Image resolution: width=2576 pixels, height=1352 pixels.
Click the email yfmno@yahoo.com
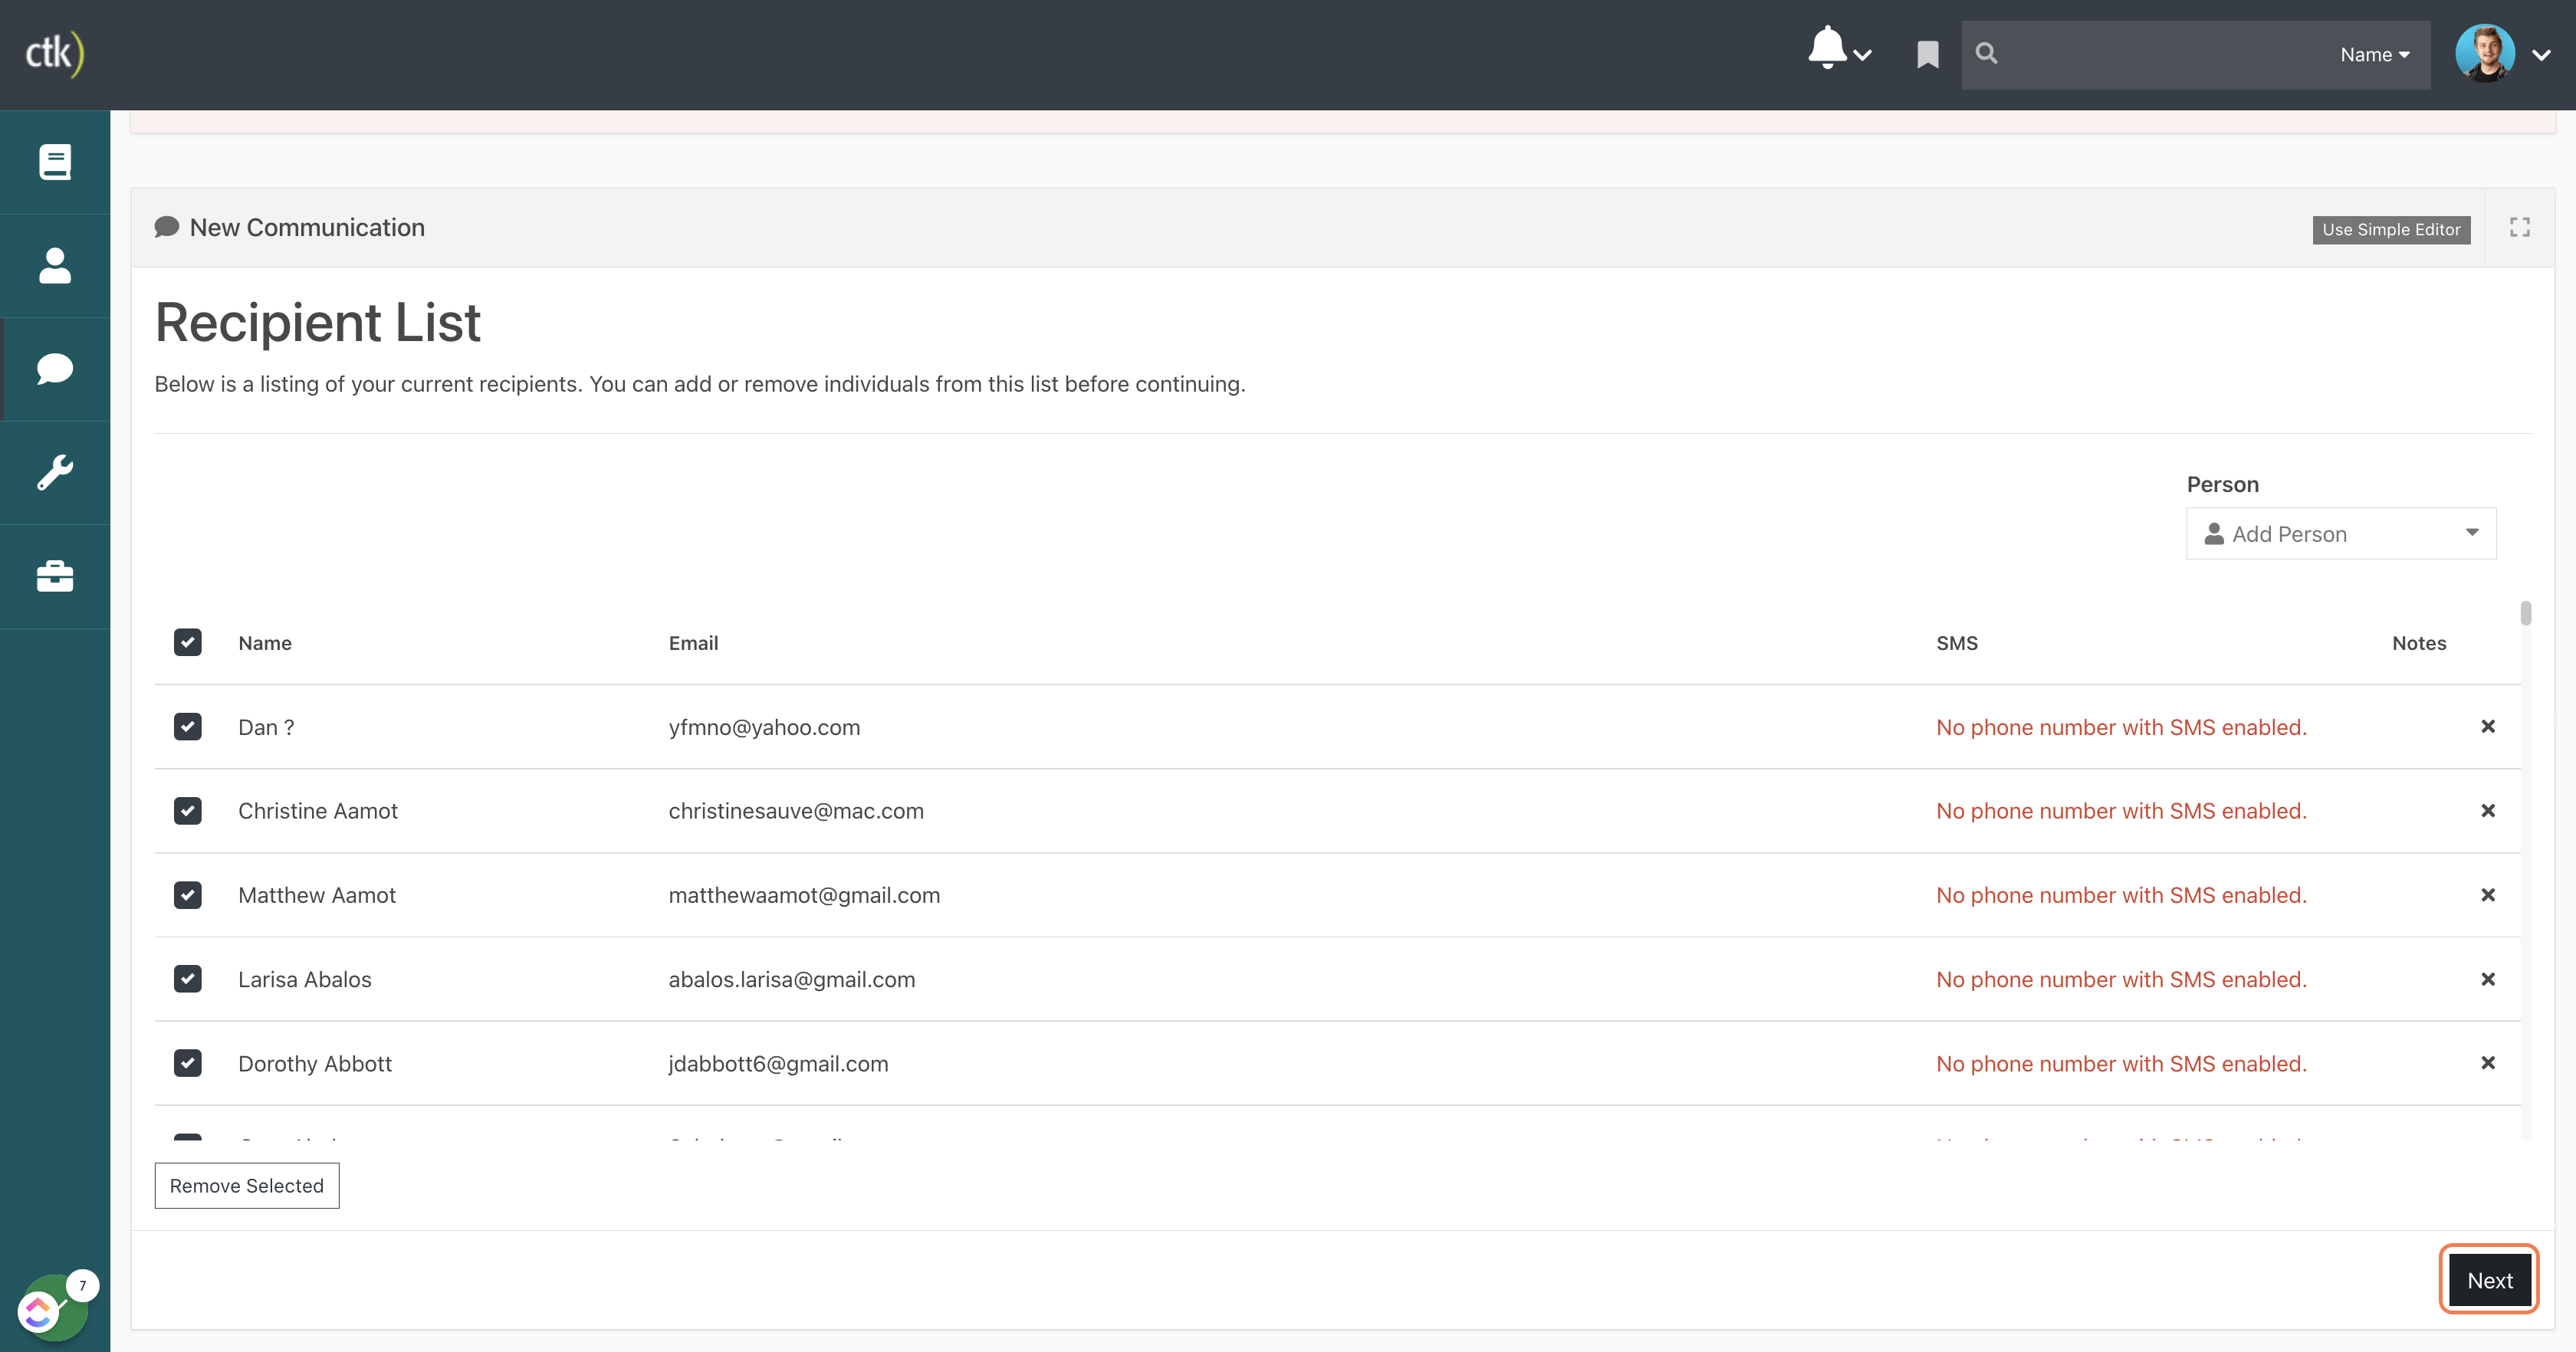[x=764, y=727]
